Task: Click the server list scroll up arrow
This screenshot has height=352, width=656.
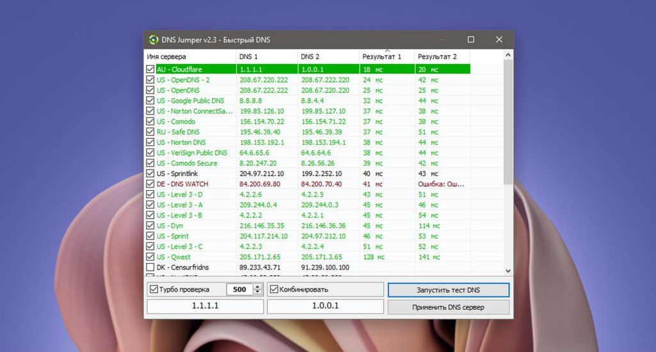Action: coord(508,55)
